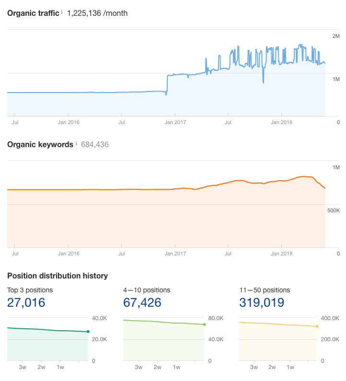Image resolution: width=346 pixels, height=381 pixels.
Task: Click the light green endpoint dot on 4—10 chart
Action: click(204, 324)
